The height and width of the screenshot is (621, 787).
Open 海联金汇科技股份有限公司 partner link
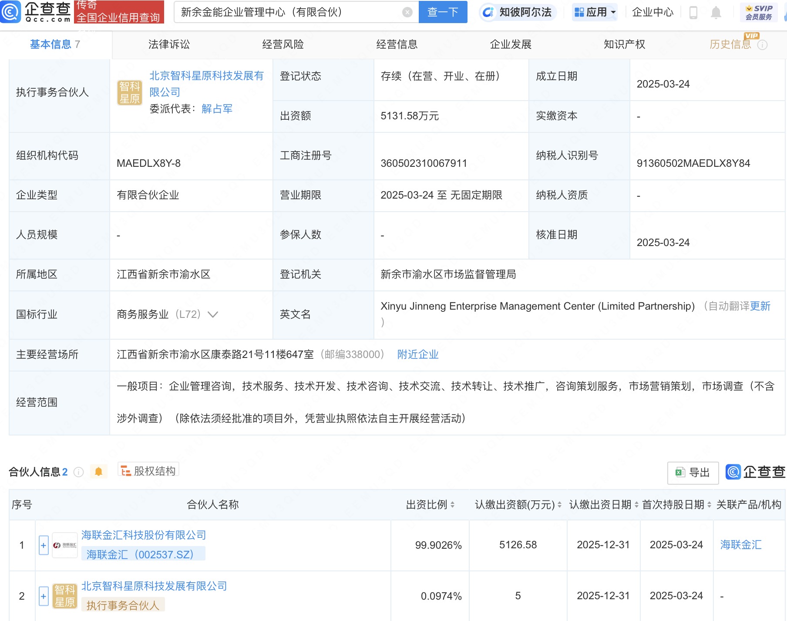pyautogui.click(x=144, y=535)
